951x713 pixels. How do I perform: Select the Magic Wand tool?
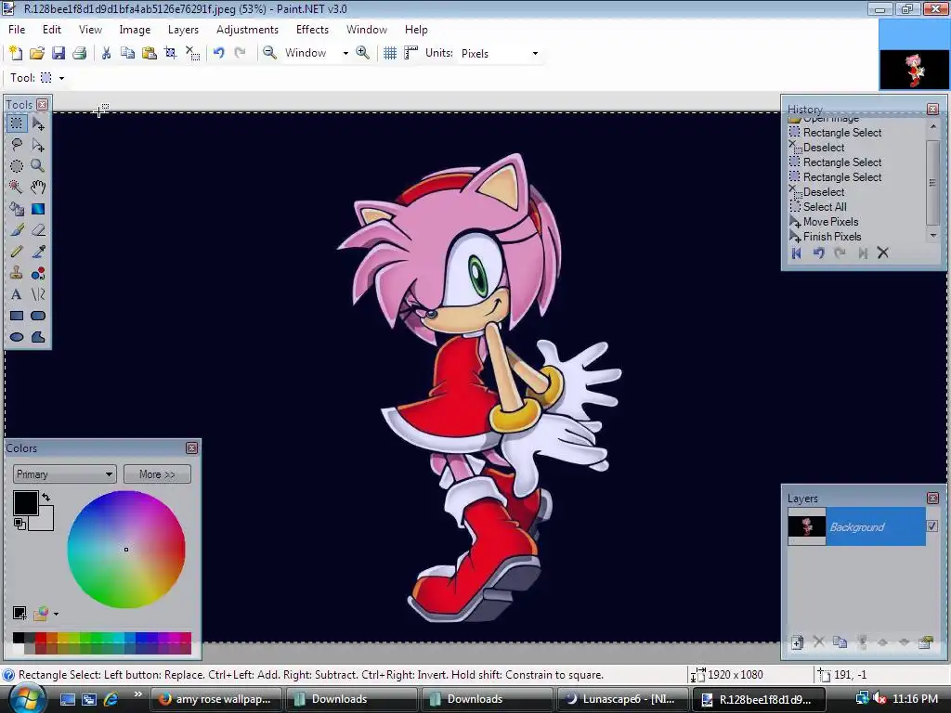(x=17, y=188)
